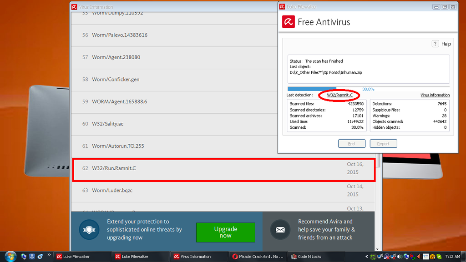The image size is (466, 262).
Task: Click the W32/Ramnit.C last detection link
Action: [x=339, y=95]
